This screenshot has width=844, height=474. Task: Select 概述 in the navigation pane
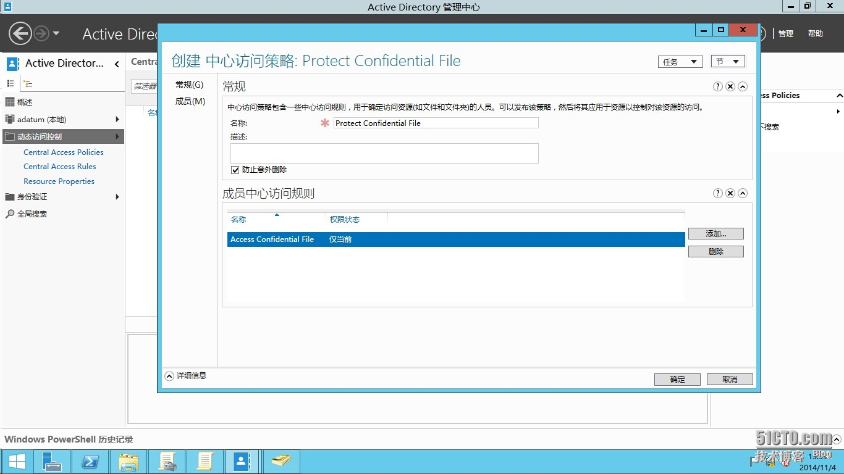pyautogui.click(x=25, y=102)
